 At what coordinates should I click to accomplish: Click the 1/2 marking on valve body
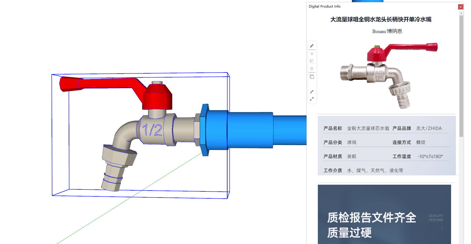[x=152, y=130]
